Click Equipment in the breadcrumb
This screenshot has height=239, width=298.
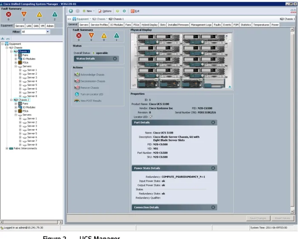(83, 19)
